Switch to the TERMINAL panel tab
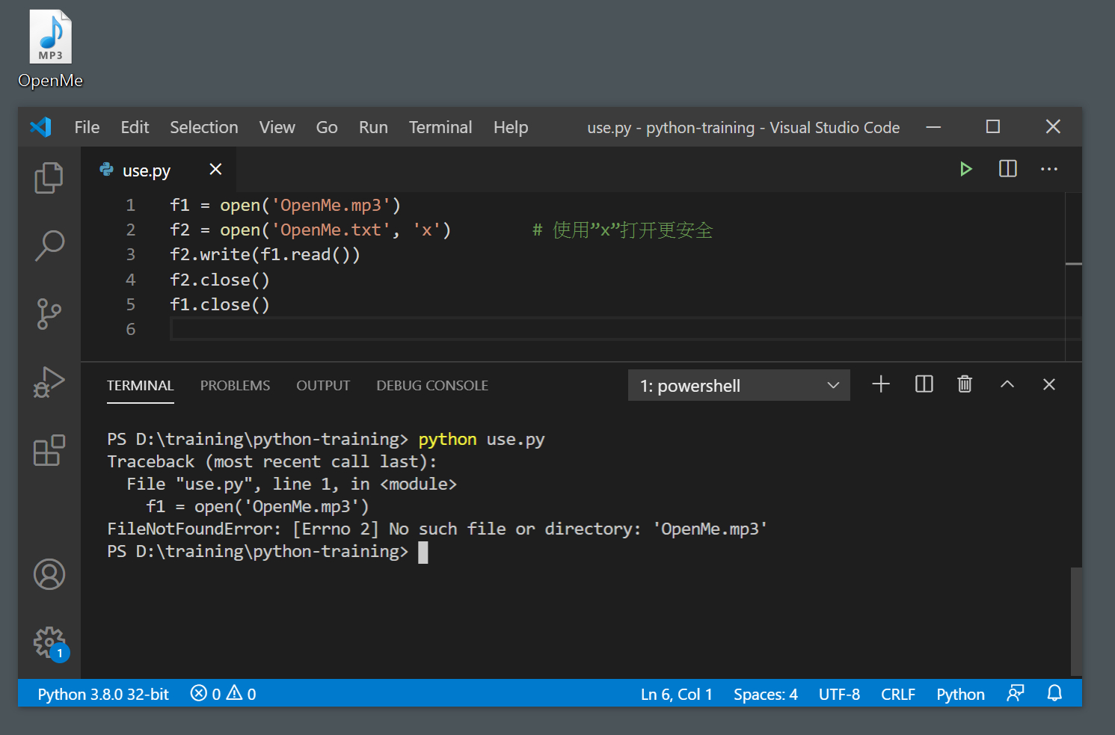Screen dimensions: 1115x735 140,386
